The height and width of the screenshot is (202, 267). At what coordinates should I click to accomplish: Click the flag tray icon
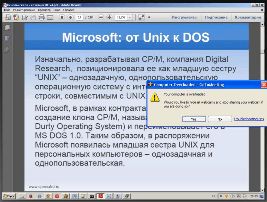click(x=245, y=196)
